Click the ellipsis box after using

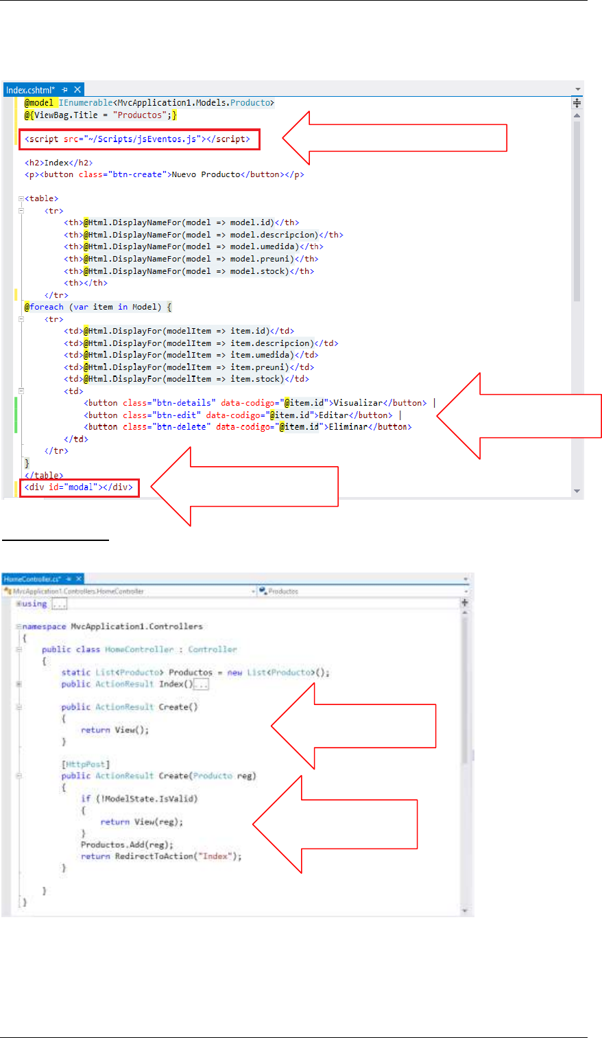pos(59,604)
